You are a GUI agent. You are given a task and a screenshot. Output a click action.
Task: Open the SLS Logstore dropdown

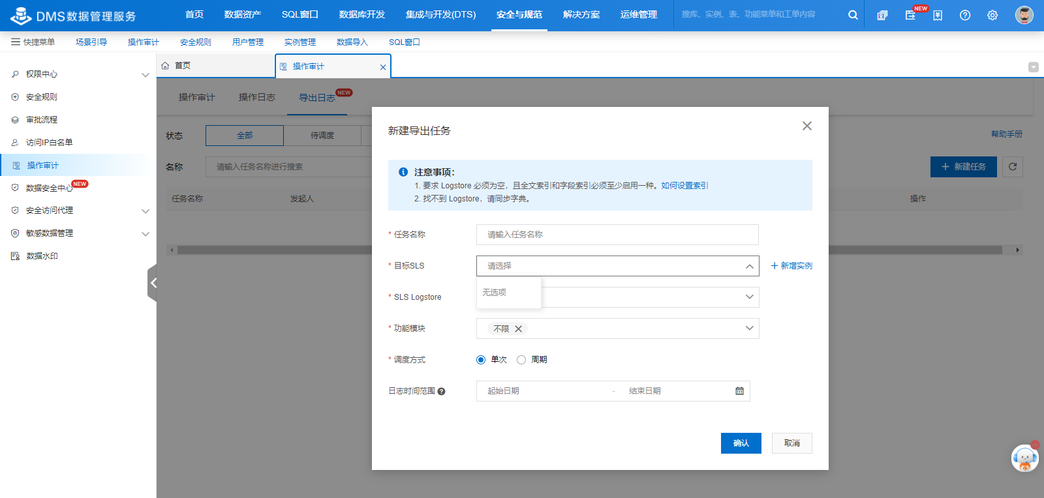(617, 297)
